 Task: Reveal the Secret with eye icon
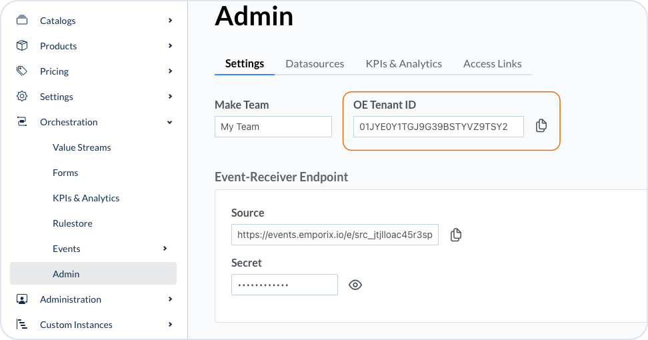(x=355, y=285)
